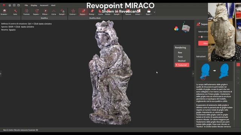The height and width of the screenshot is (135, 241).
Task: Click the blue isolation illustration image
Action: click(x=214, y=71)
